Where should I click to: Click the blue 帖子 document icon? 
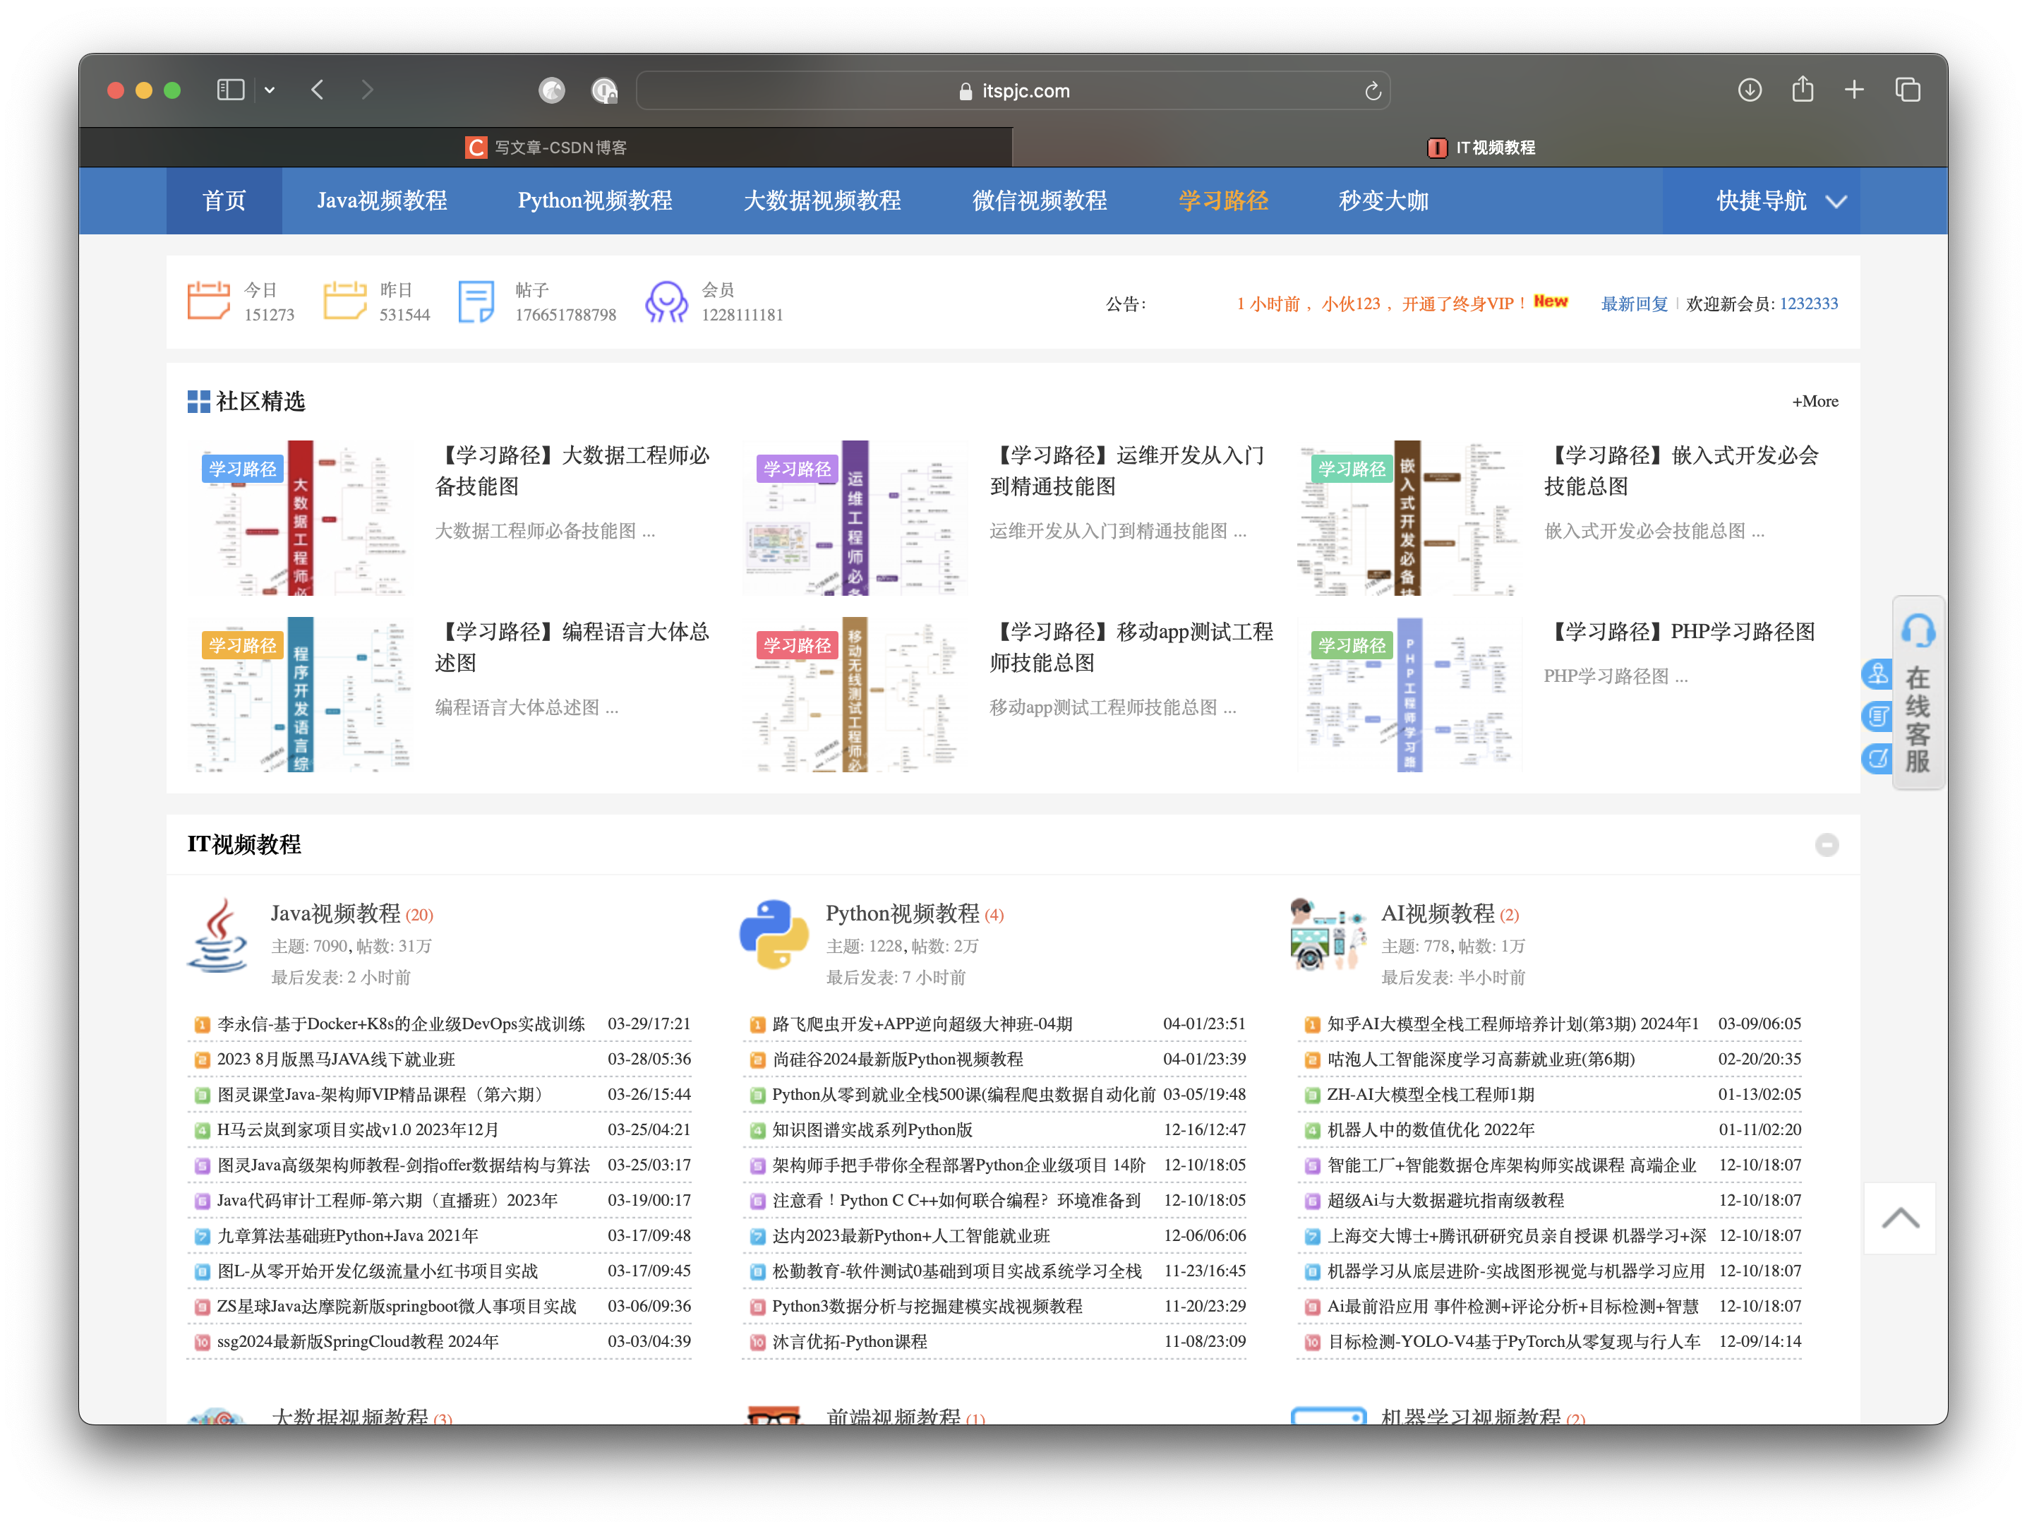pos(476,301)
